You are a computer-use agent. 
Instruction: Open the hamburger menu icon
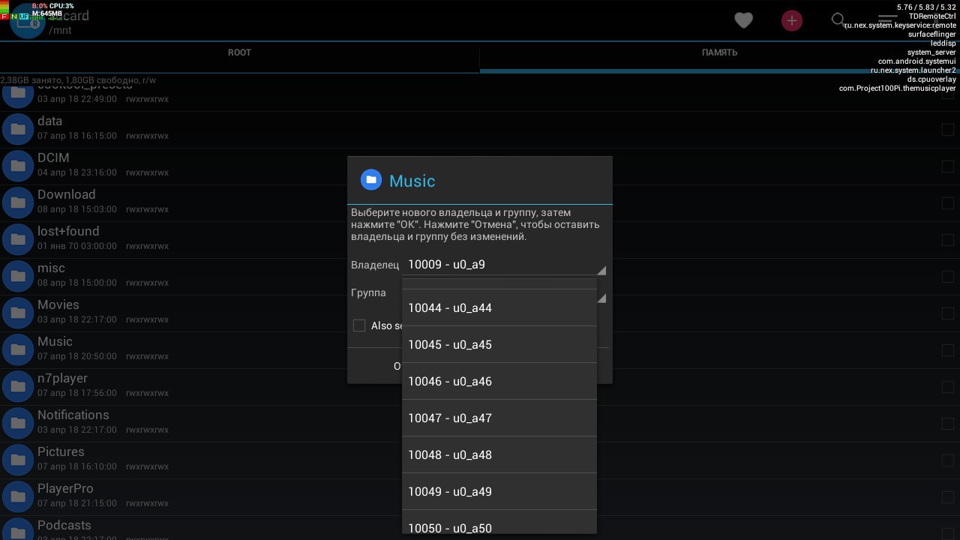pyautogui.click(x=887, y=20)
